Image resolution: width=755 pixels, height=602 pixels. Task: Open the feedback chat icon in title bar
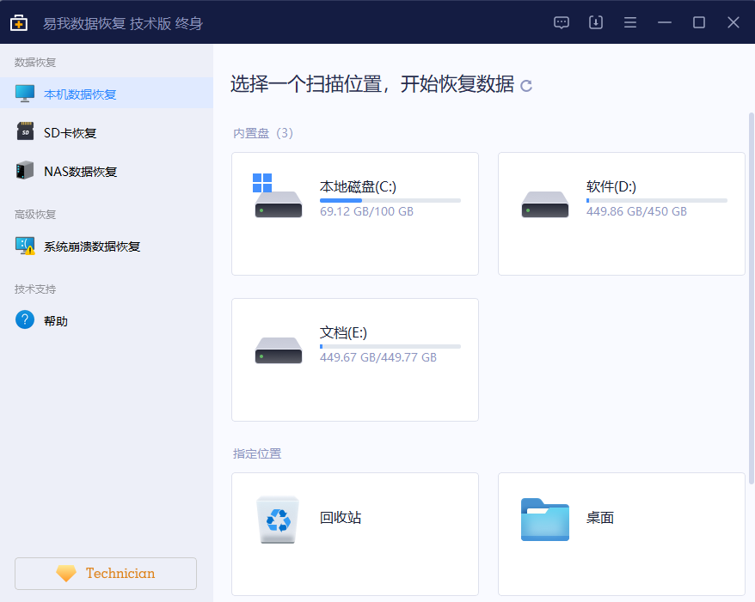coord(561,22)
